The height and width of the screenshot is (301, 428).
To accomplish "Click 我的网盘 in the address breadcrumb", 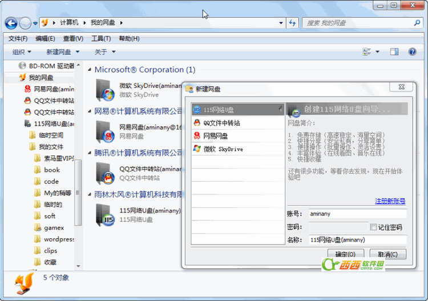I will 103,23.
